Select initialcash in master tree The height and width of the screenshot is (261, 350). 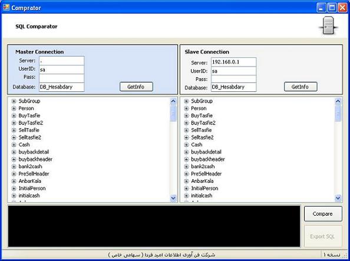coord(29,196)
